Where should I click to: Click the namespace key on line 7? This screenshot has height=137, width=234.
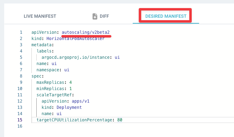(48, 70)
